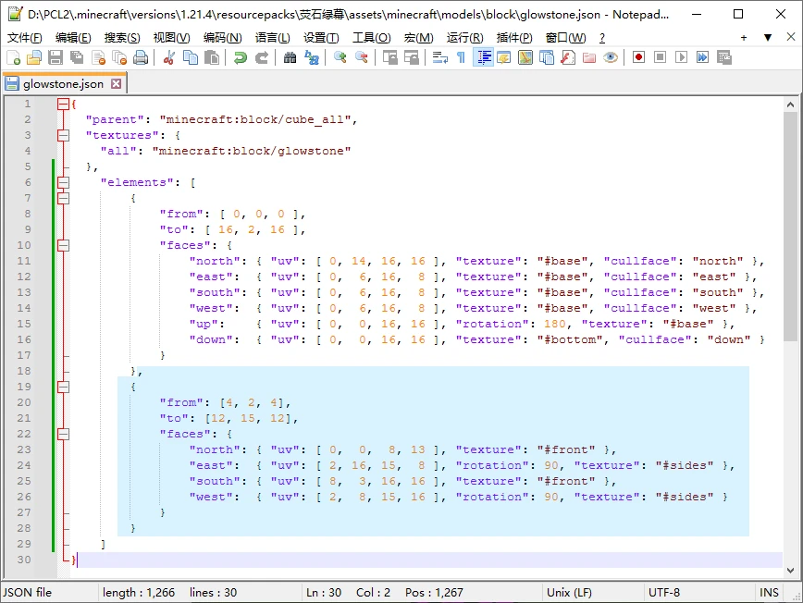This screenshot has width=803, height=603.
Task: Undo with the green arrow icon
Action: tap(240, 57)
